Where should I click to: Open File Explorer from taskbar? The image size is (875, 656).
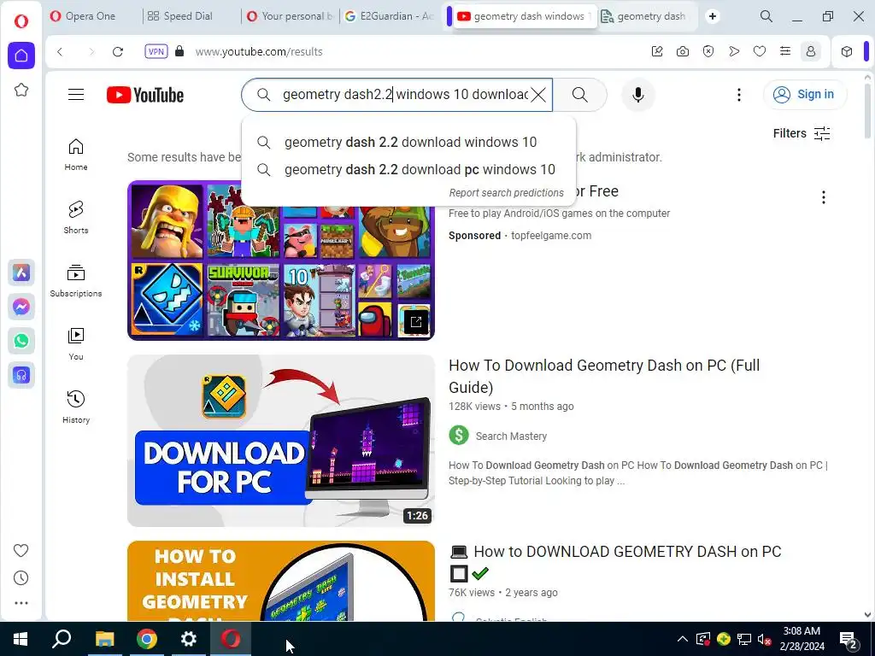coord(104,639)
